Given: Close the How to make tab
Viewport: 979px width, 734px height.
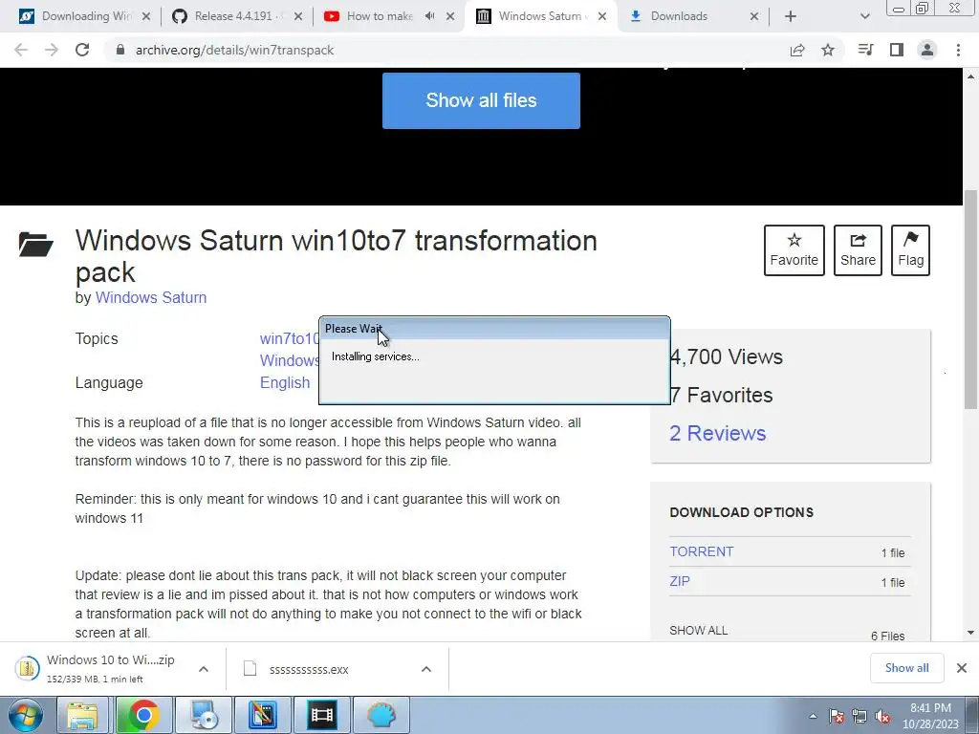Looking at the screenshot, I should 450,16.
